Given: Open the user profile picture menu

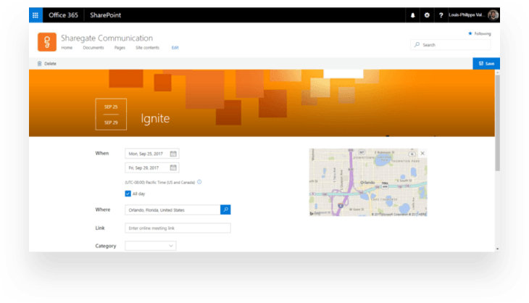Looking at the screenshot, I should coord(493,15).
